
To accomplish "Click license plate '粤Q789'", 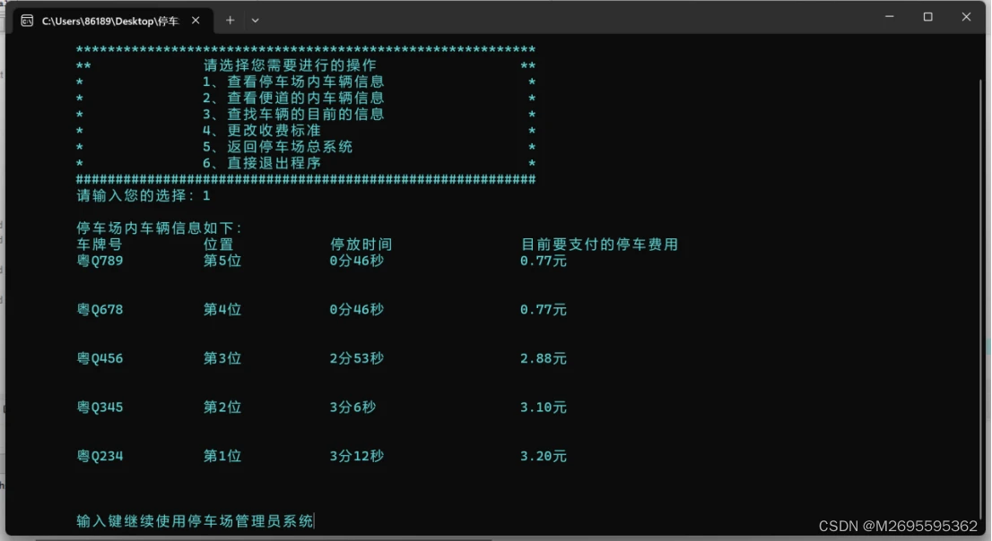I will 100,261.
